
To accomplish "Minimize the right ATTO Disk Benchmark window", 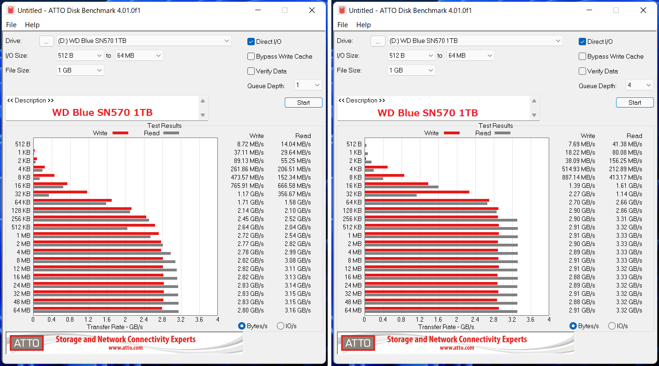I will 590,10.
